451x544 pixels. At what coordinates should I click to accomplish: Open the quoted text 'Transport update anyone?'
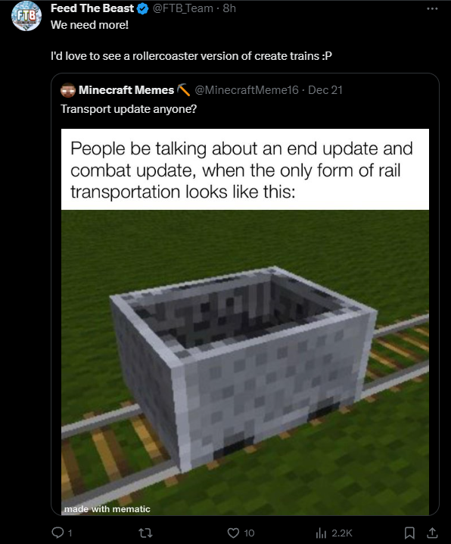point(129,109)
